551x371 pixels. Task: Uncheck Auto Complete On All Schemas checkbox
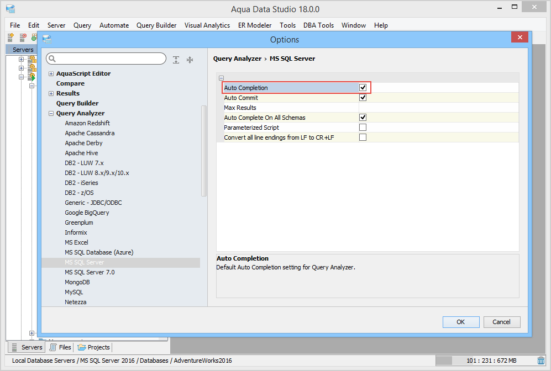pyautogui.click(x=363, y=117)
